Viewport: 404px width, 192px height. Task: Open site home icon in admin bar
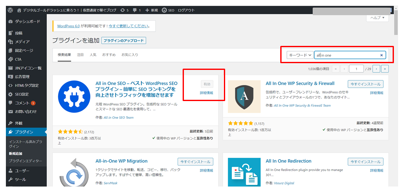[x=19, y=10]
